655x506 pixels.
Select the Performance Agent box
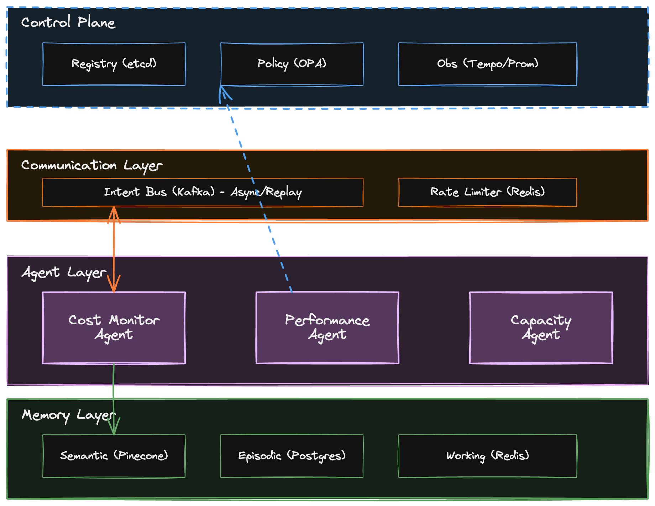(x=327, y=328)
